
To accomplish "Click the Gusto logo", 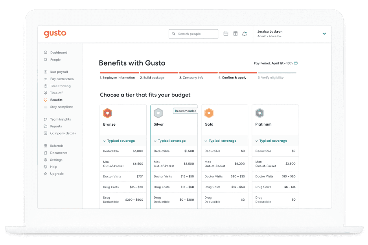I will [x=55, y=34].
